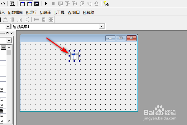Open the H.帮助 menu
The width and height of the screenshot is (187, 125).
89,12
